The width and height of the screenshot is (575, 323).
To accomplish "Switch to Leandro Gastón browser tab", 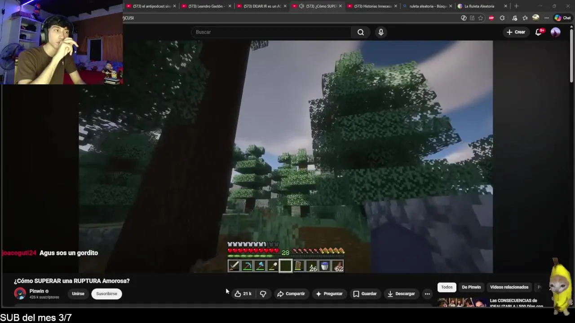I will point(207,6).
